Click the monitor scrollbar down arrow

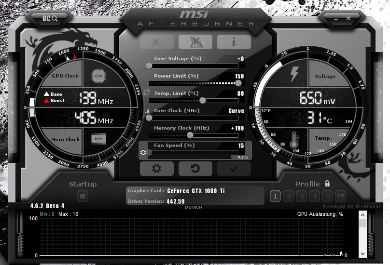tap(362, 253)
